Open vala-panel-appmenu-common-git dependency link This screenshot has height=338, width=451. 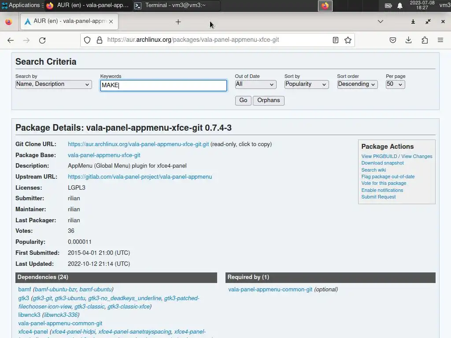(60, 323)
